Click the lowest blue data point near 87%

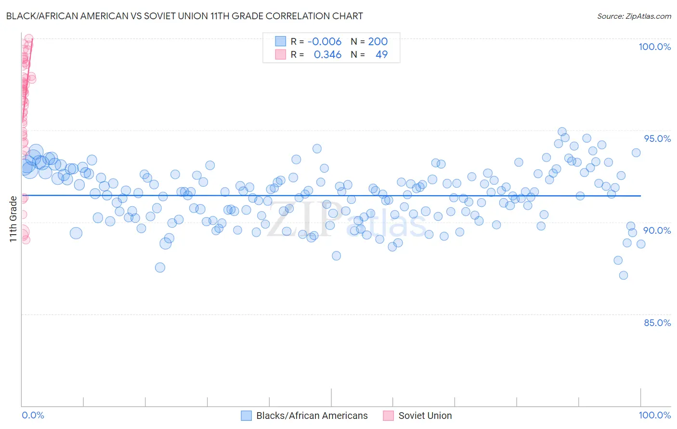[x=624, y=275]
